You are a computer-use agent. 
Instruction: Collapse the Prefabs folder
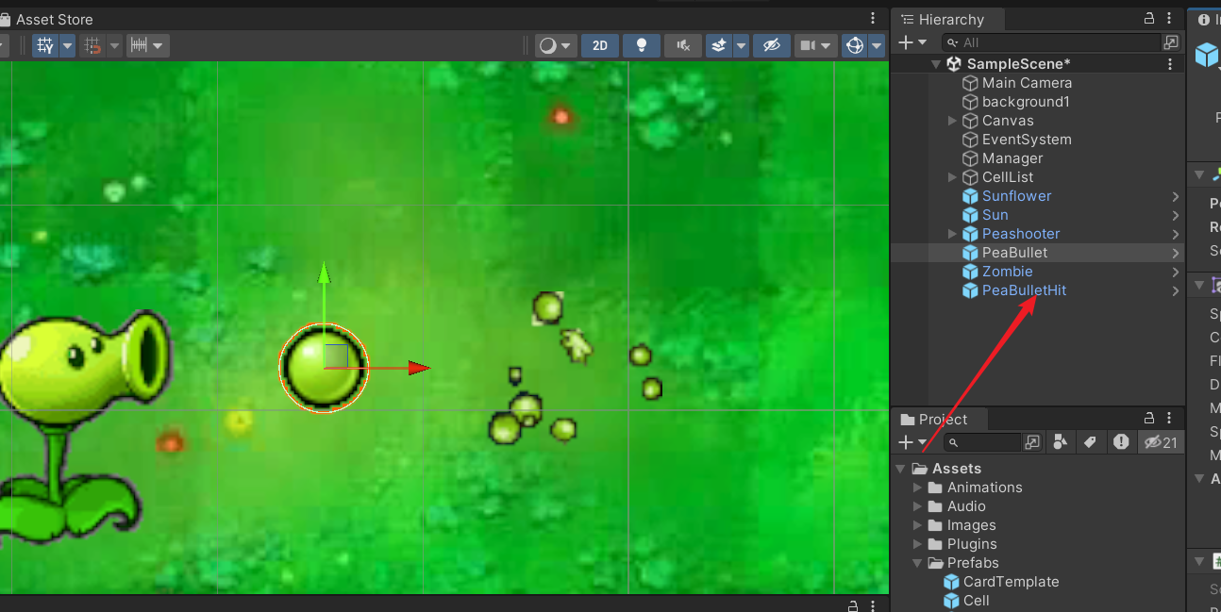point(918,563)
